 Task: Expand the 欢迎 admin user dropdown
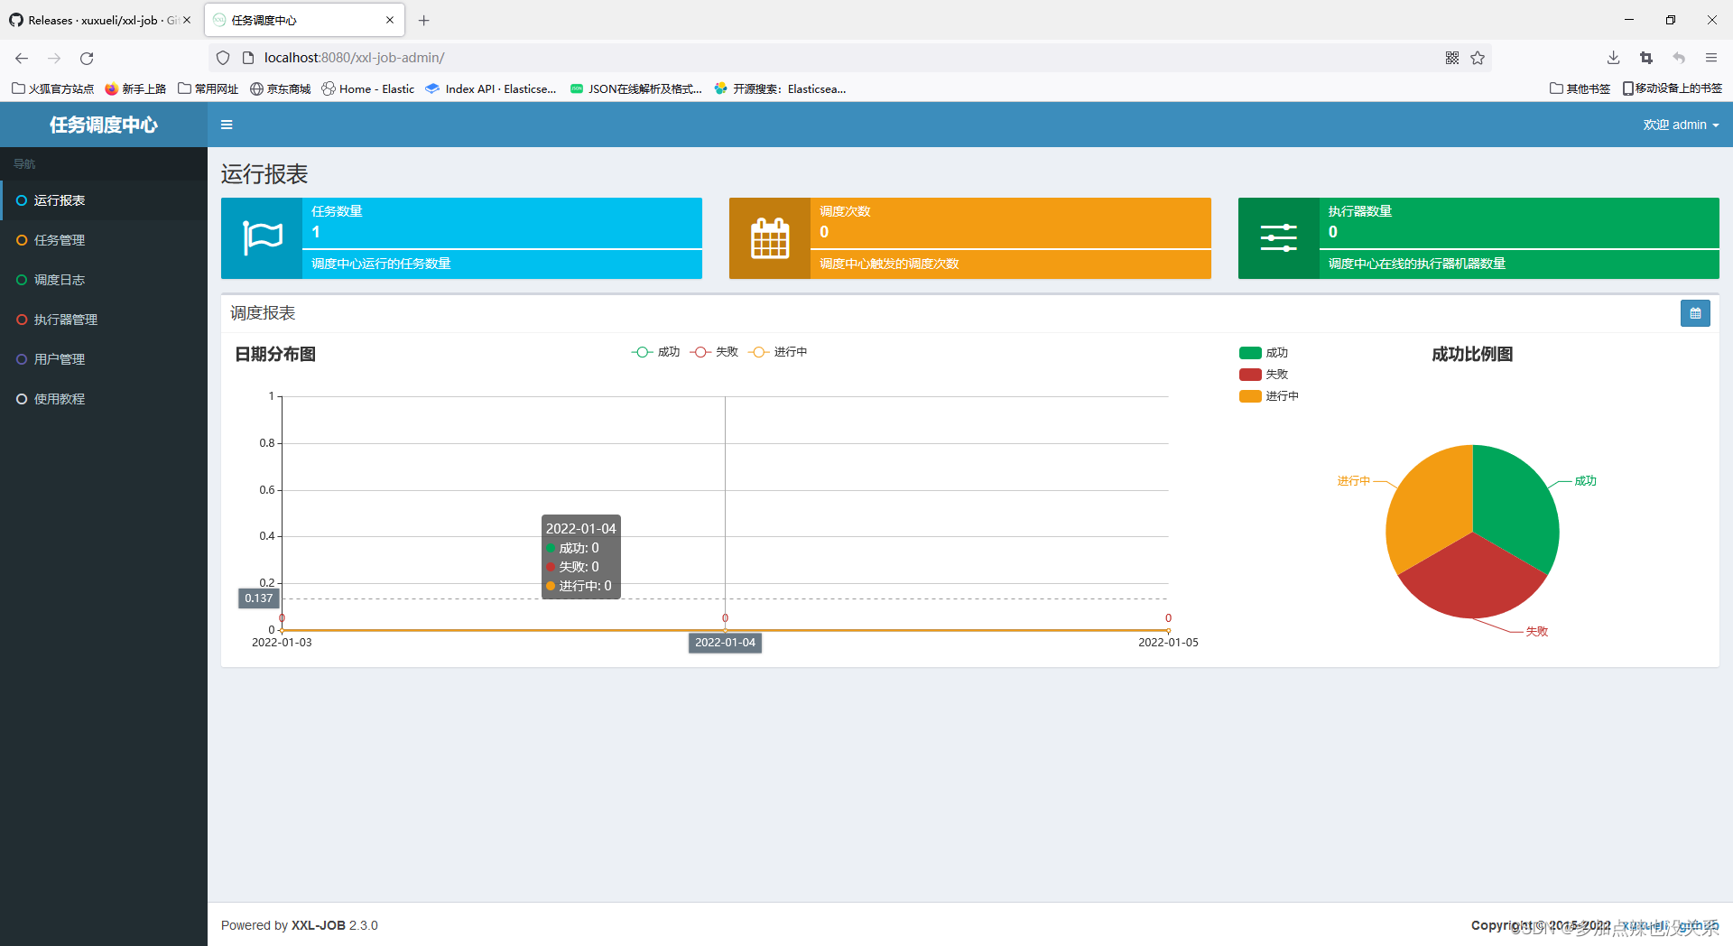[x=1681, y=125]
